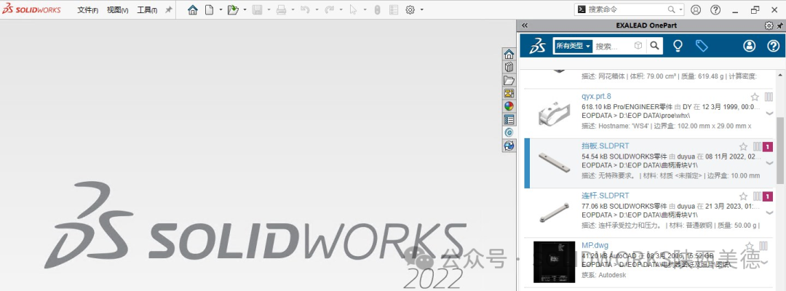Expand the dropdown beside the Open file icon
Image resolution: width=786 pixels, height=291 pixels.
pyautogui.click(x=245, y=9)
